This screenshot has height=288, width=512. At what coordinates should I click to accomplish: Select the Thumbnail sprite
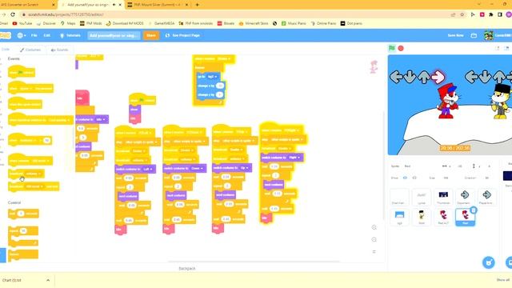tap(443, 197)
